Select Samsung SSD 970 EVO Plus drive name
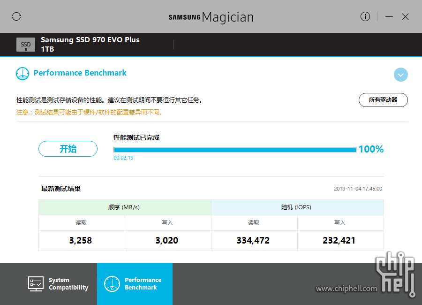Screen dimensions: 422x305 click(x=90, y=40)
